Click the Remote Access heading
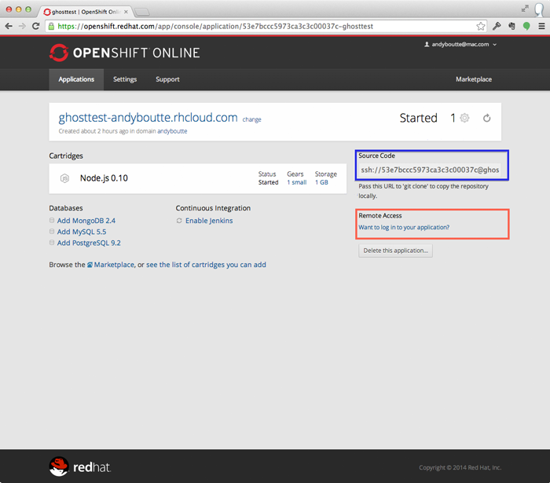The height and width of the screenshot is (483, 550). click(x=379, y=215)
